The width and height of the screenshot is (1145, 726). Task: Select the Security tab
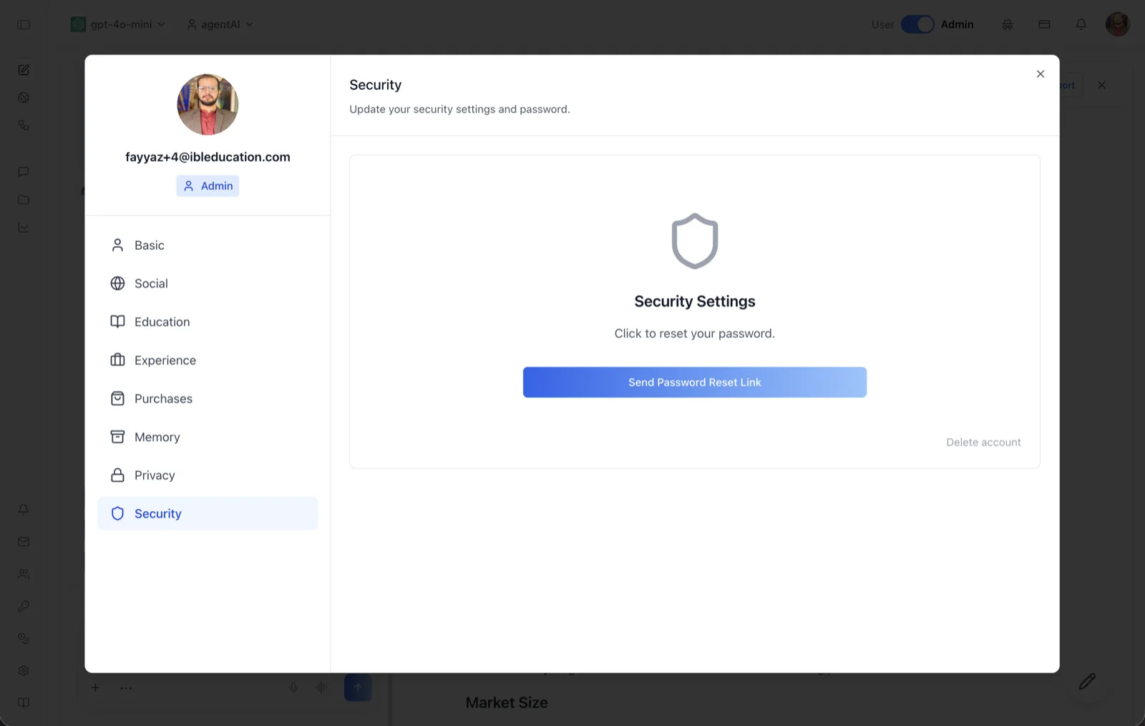[208, 513]
